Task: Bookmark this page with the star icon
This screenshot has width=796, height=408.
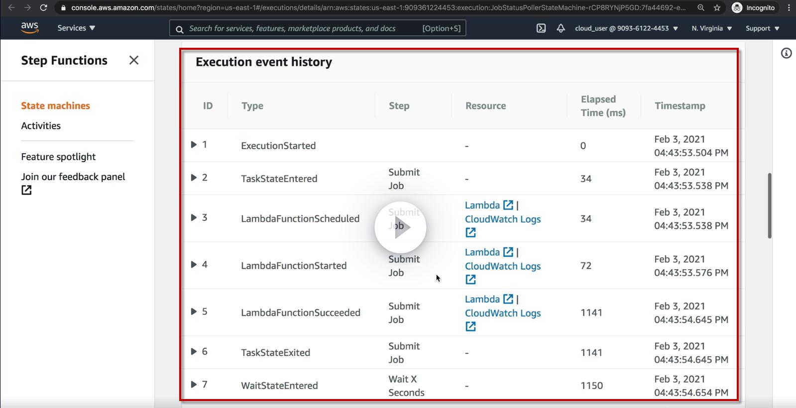Action: tap(717, 7)
